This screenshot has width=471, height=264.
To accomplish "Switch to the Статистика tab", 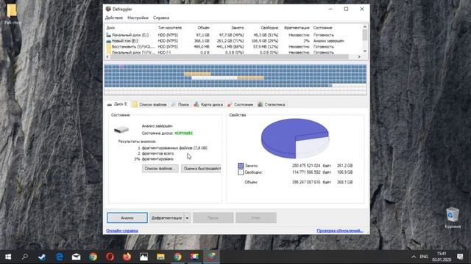I will [x=272, y=104].
